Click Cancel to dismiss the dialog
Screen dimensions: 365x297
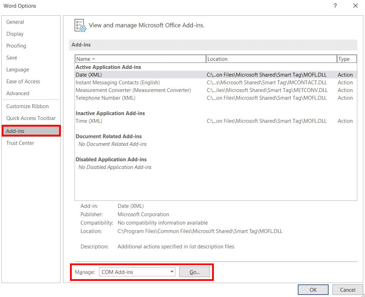tap(348, 290)
